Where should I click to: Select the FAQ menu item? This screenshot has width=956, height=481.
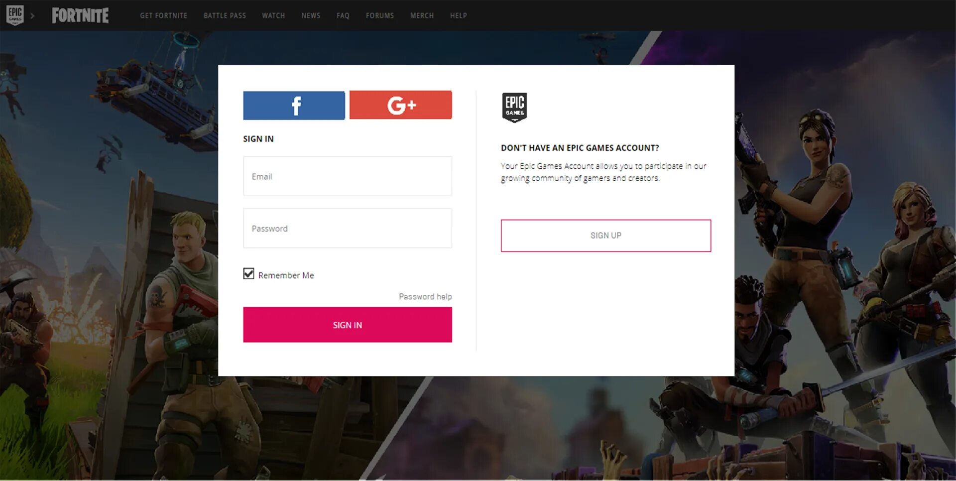click(x=343, y=15)
